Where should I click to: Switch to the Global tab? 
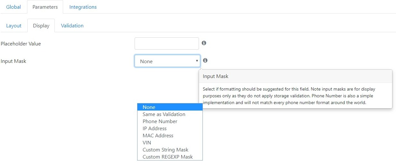click(x=14, y=7)
